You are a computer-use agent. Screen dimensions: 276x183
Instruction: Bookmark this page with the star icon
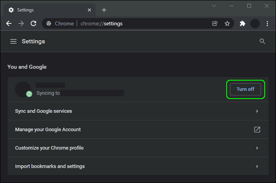coord(227,23)
